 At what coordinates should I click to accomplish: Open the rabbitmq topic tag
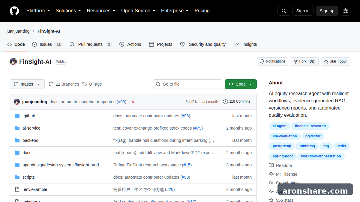pos(307,146)
